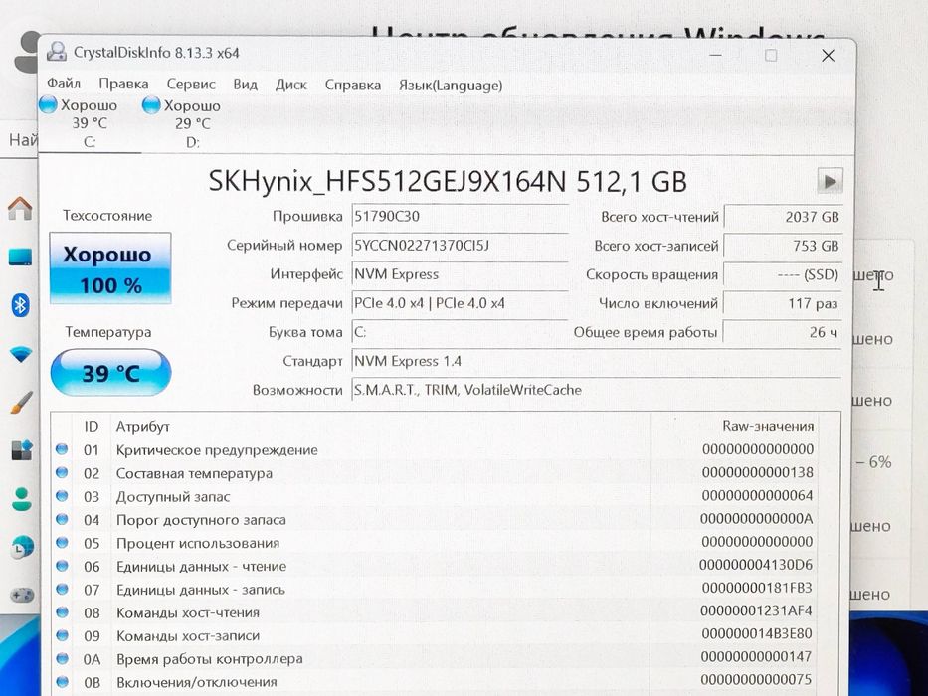Viewport: 928px width, 696px height.
Task: Click the blue status dot of row 01
Action: pos(62,449)
